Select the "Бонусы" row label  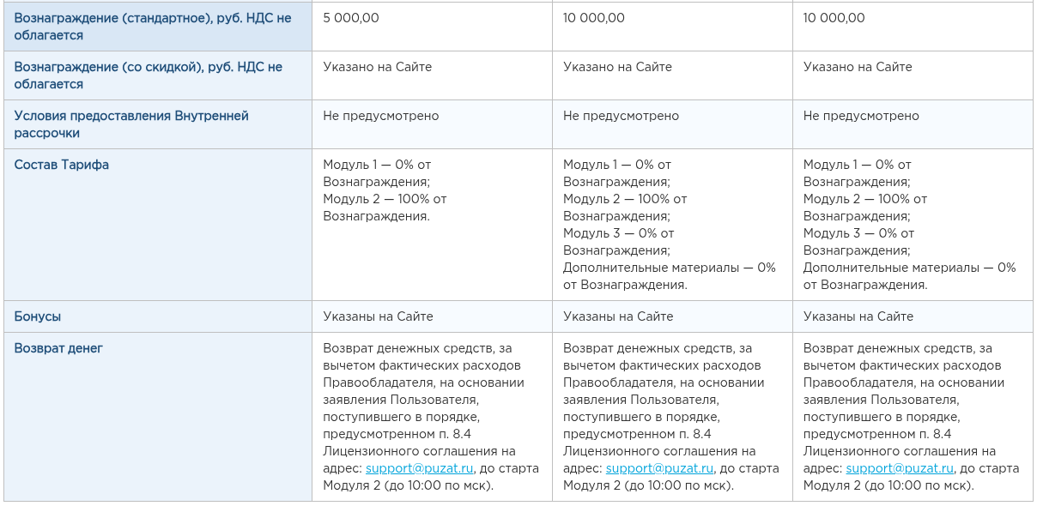(38, 316)
